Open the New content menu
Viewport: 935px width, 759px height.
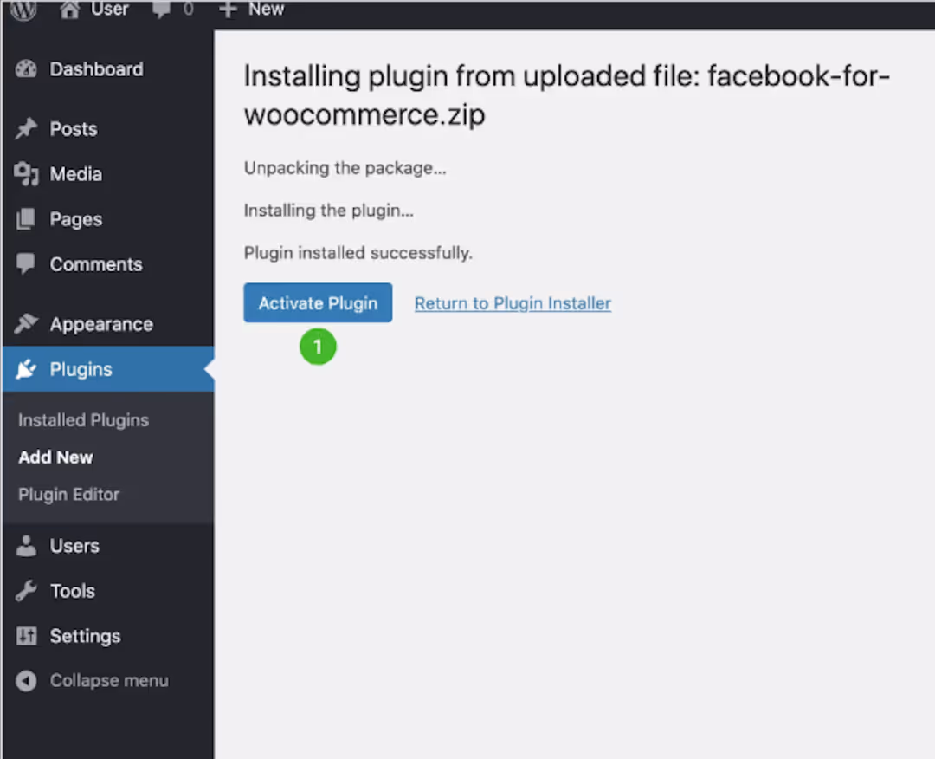[266, 9]
